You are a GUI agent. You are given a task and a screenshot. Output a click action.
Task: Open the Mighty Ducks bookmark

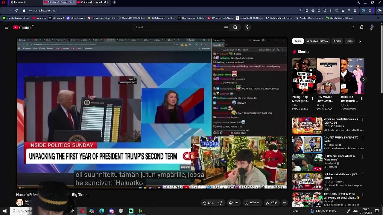click(x=309, y=18)
